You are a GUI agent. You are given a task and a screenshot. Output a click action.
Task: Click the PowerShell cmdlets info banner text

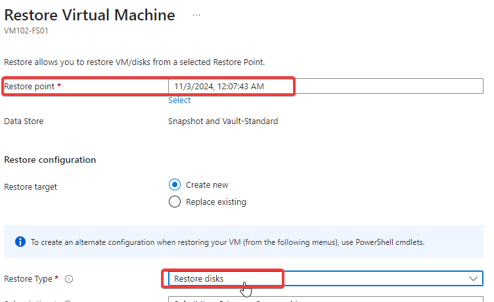(x=227, y=242)
